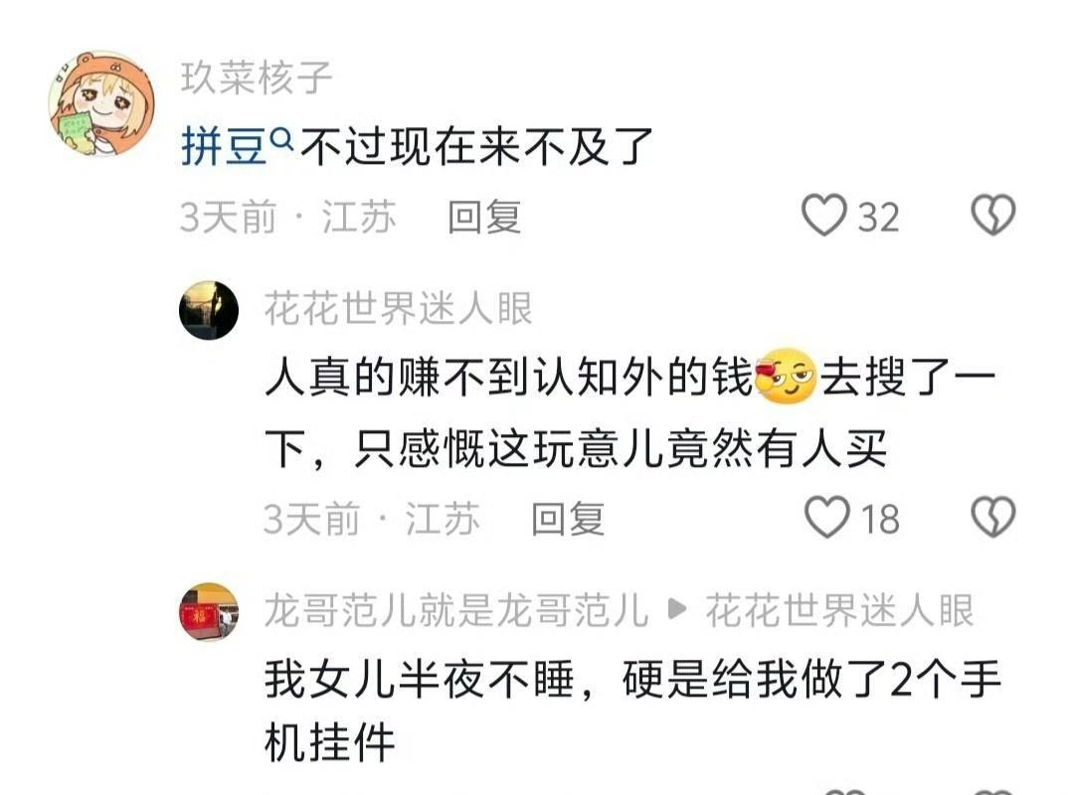This screenshot has height=795, width=1073.
Task: Dislike 花花世界迷人眼's reply with broken heart
Action: [993, 517]
